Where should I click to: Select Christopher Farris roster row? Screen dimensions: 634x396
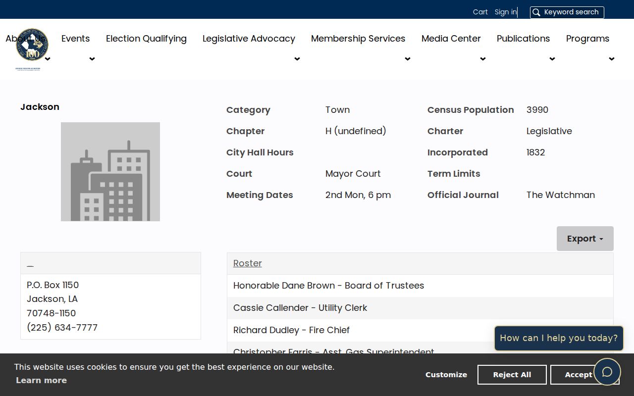[x=420, y=348]
